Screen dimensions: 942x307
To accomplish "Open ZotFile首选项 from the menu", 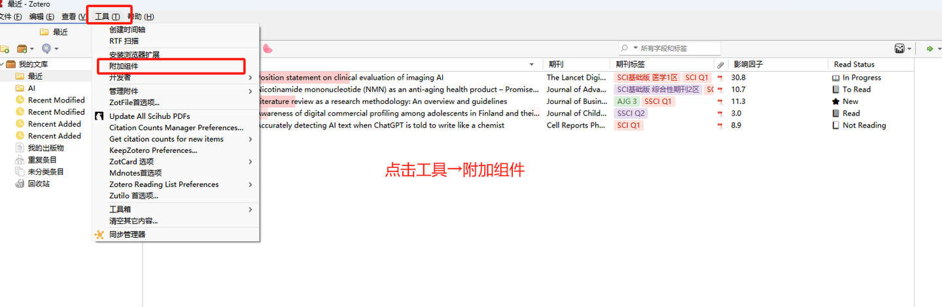I will pos(176,102).
